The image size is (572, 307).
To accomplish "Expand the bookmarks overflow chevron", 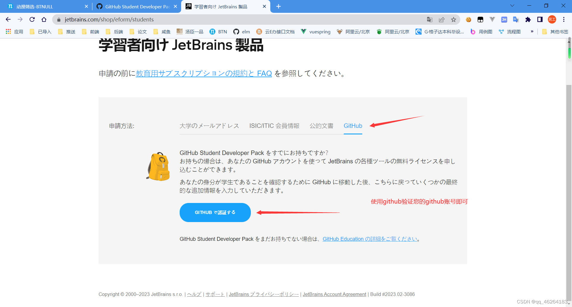I will click(x=532, y=32).
